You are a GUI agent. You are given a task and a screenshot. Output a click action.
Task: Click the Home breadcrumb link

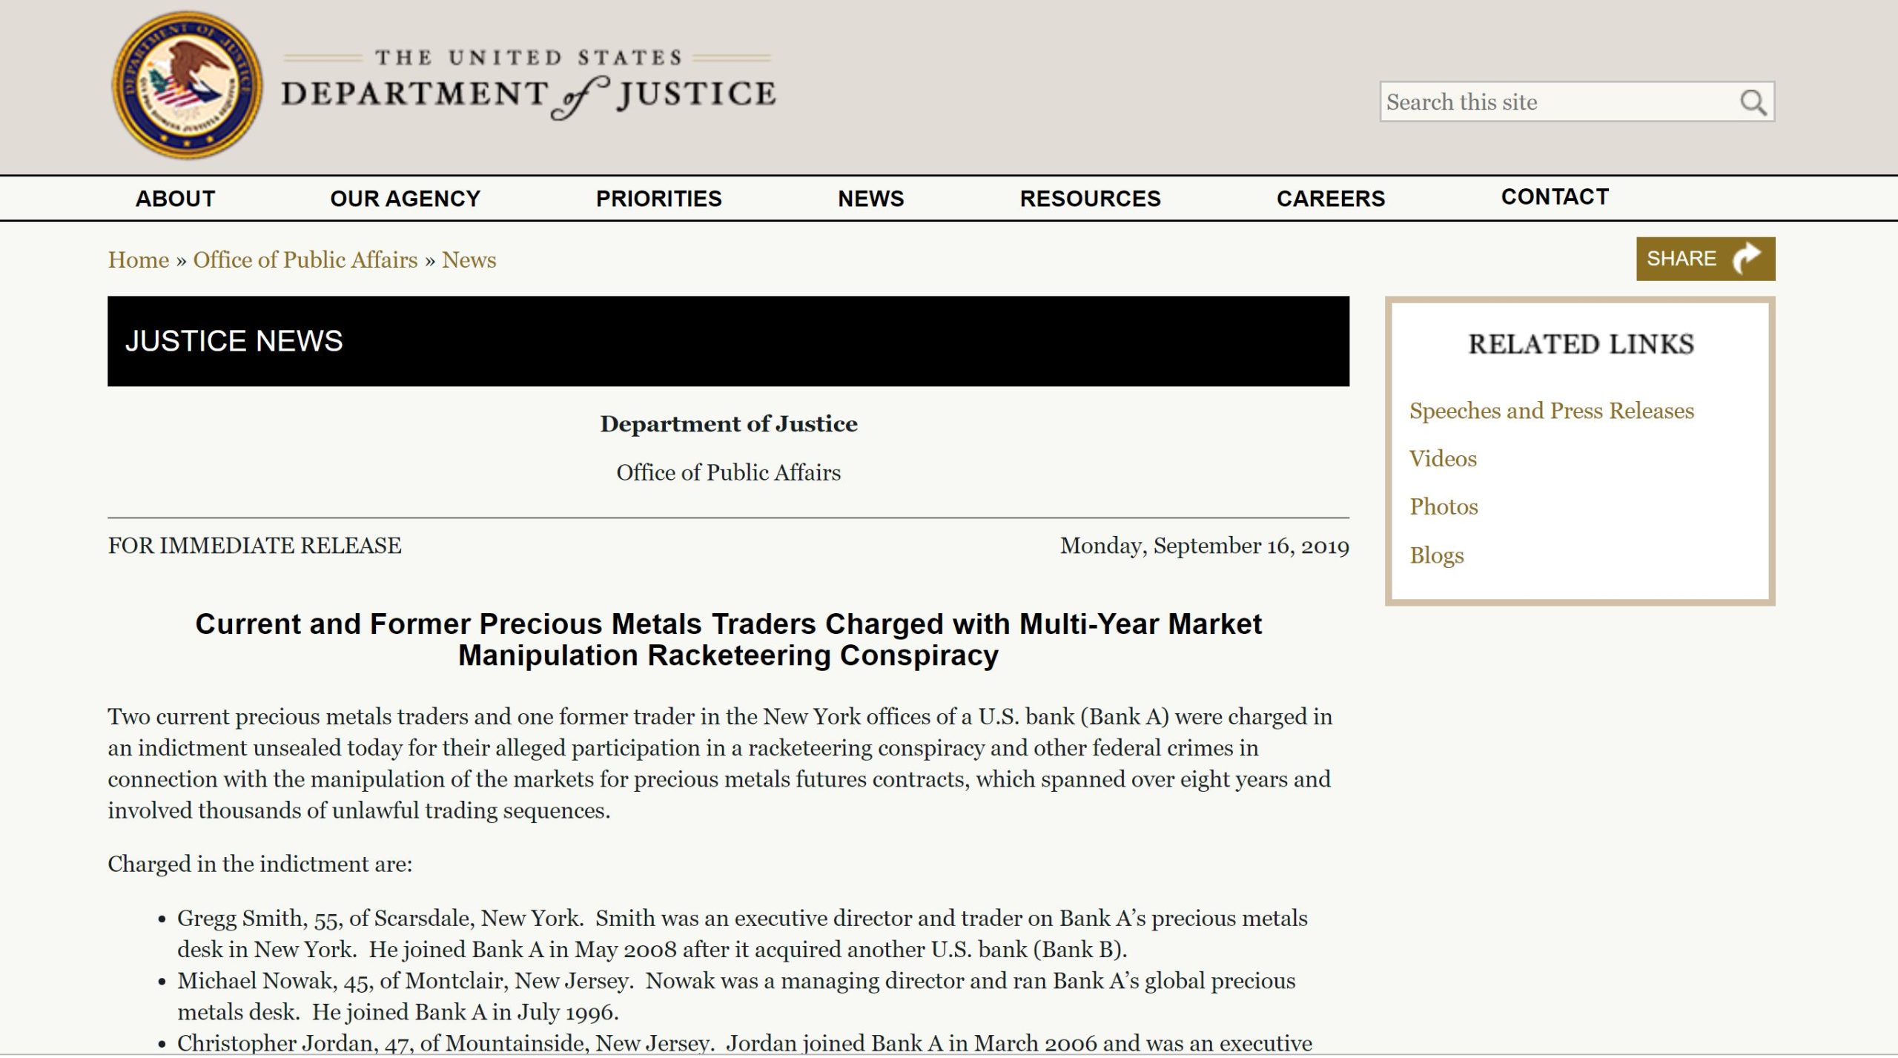(139, 260)
